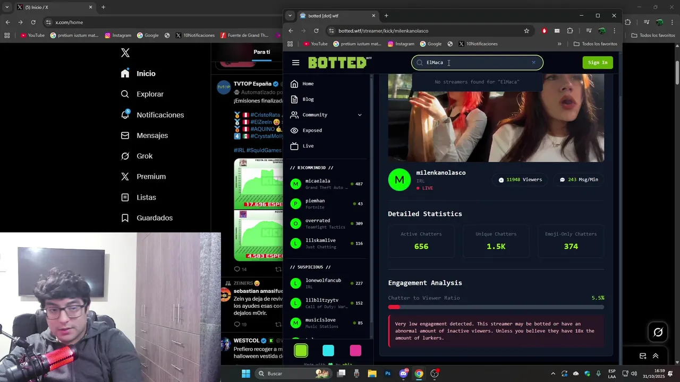
Task: Open the profile avatar in botted window
Action: [x=602, y=31]
